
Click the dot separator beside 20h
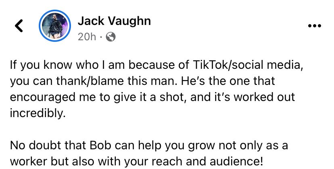pos(101,37)
